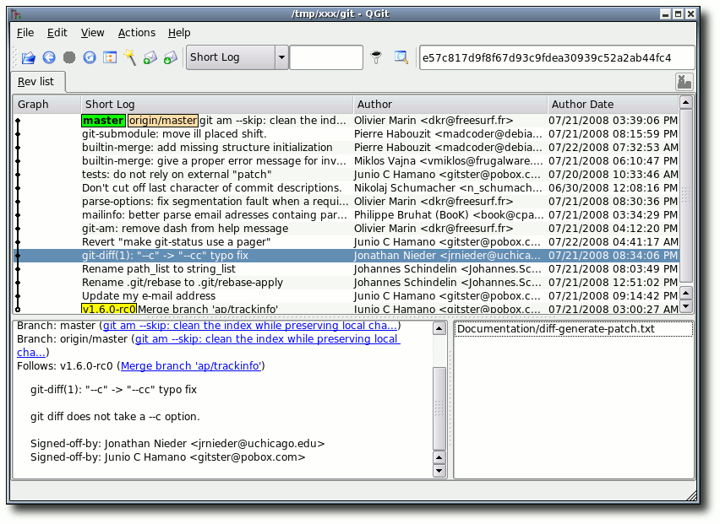Click the envelope icon with down arrow
Viewport: 720px width, 524px height.
171,57
